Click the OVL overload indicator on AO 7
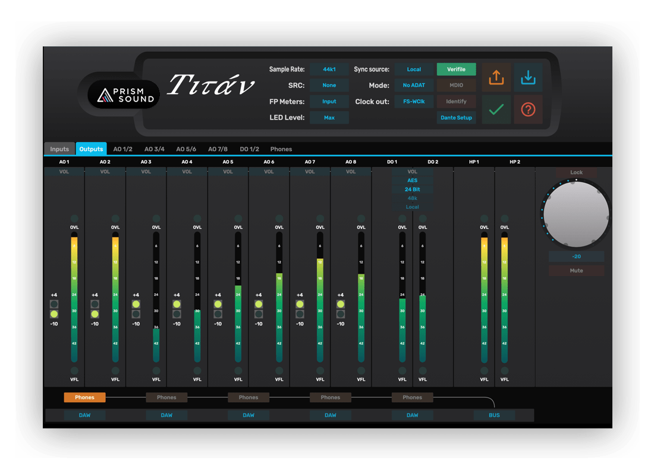The height and width of the screenshot is (470, 654). click(320, 218)
